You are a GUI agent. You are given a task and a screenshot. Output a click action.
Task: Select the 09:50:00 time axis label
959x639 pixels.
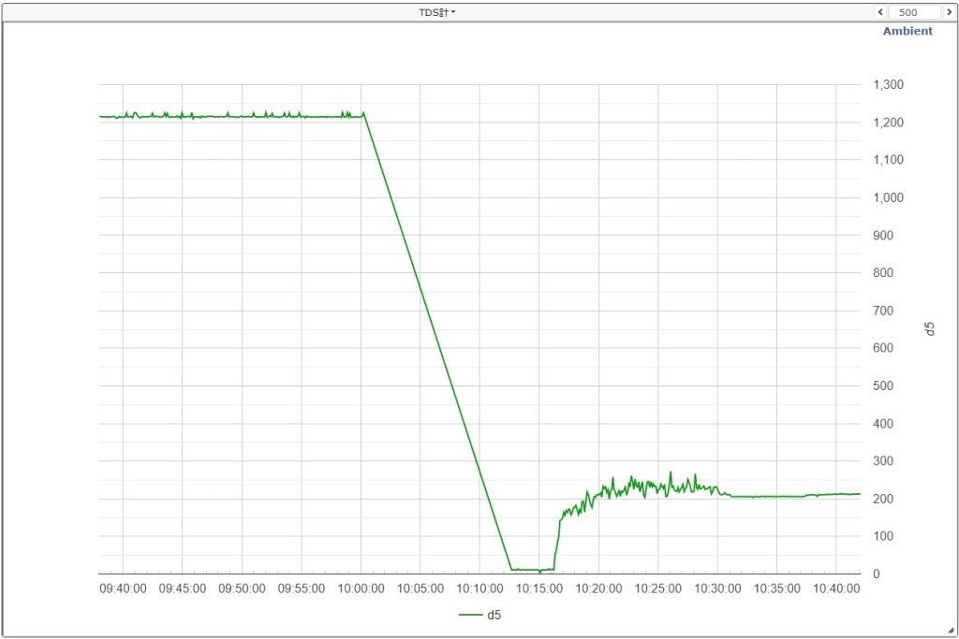[242, 588]
